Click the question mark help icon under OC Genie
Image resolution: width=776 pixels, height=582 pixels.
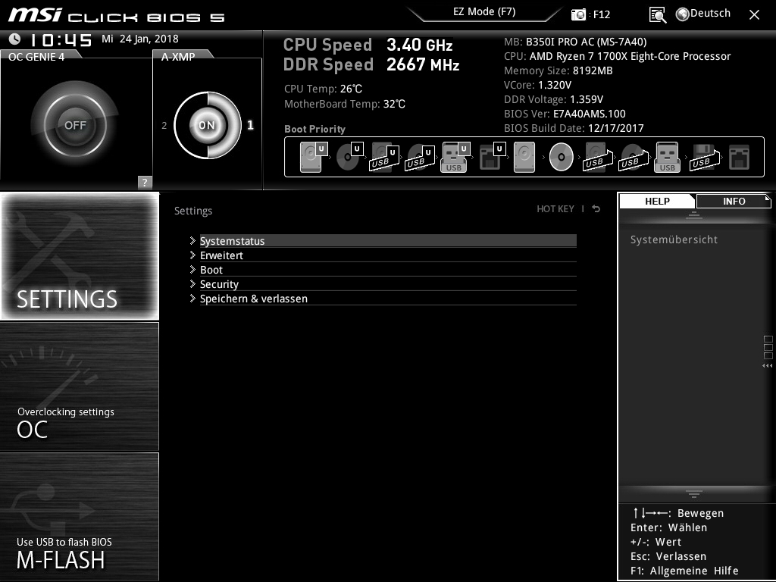click(x=145, y=182)
